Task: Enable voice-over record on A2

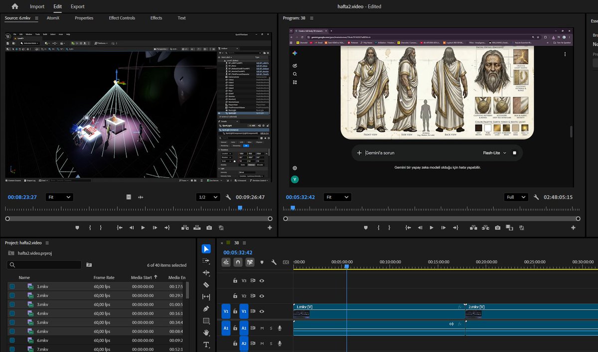Action: pos(280,343)
